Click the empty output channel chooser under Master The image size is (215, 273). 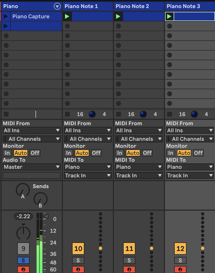(32, 175)
